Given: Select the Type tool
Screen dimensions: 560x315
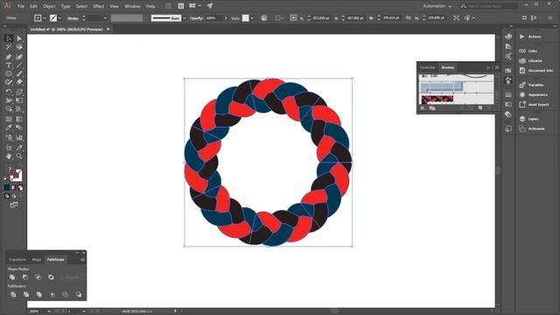Looking at the screenshot, I should point(9,66).
